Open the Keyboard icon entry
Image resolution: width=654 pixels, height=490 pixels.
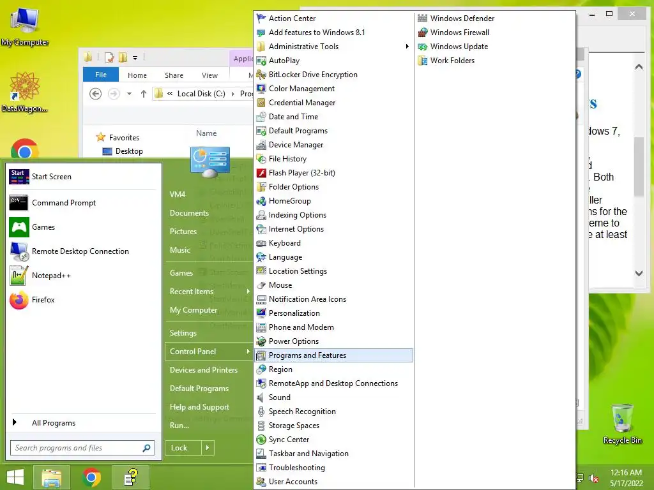click(261, 243)
